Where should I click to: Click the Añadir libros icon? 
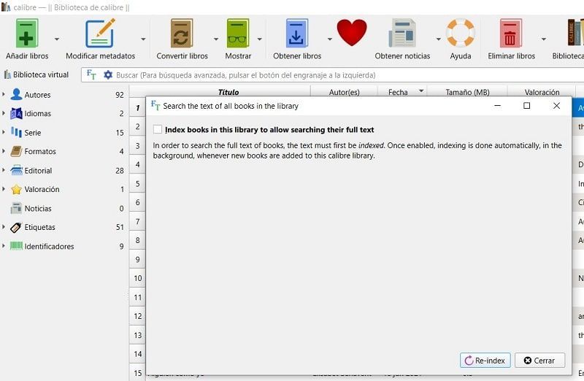[x=26, y=34]
